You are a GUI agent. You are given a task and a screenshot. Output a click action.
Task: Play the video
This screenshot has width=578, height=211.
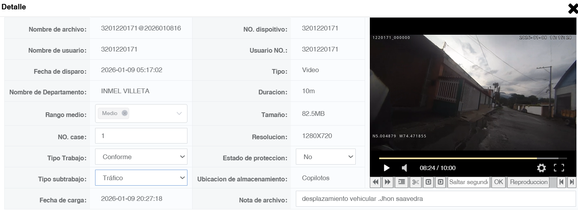387,168
